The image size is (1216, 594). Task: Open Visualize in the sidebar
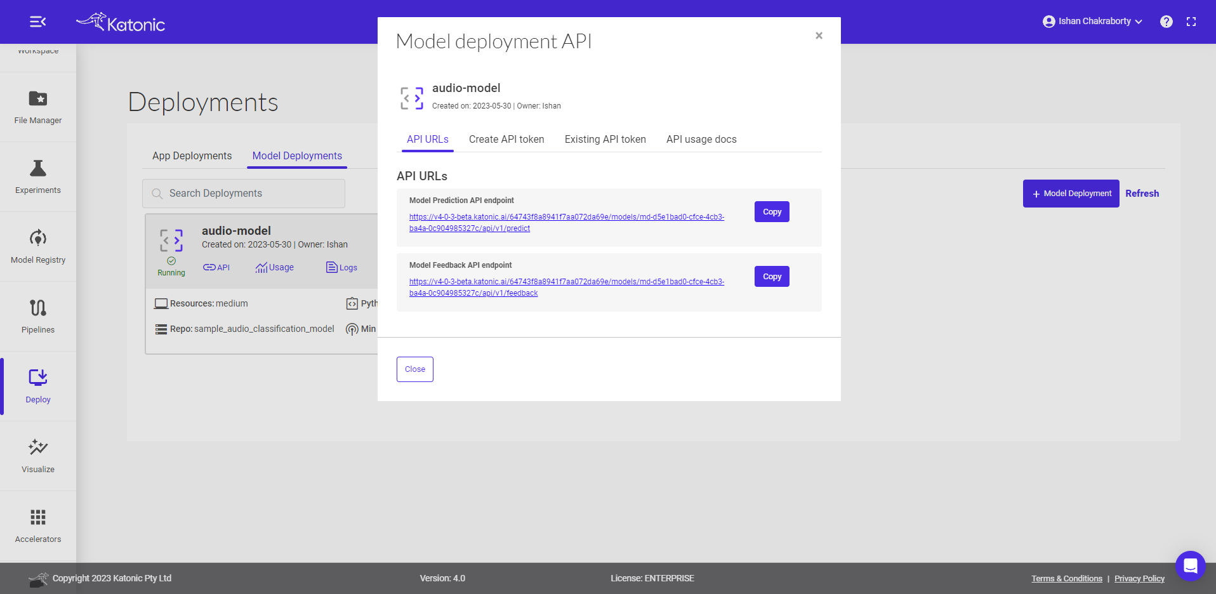coord(38,456)
